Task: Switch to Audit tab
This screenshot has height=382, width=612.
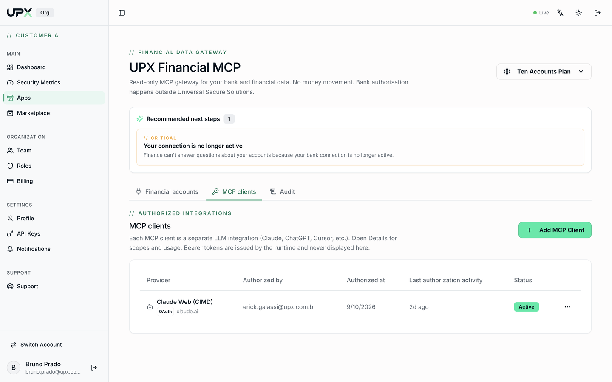Action: point(282,192)
